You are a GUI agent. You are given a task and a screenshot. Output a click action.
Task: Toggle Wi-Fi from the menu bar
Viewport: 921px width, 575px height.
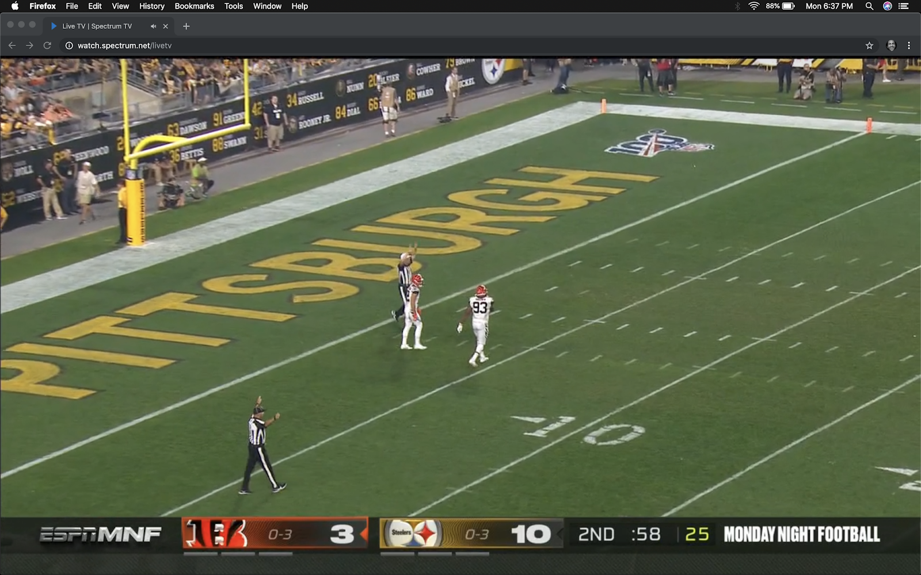753,6
